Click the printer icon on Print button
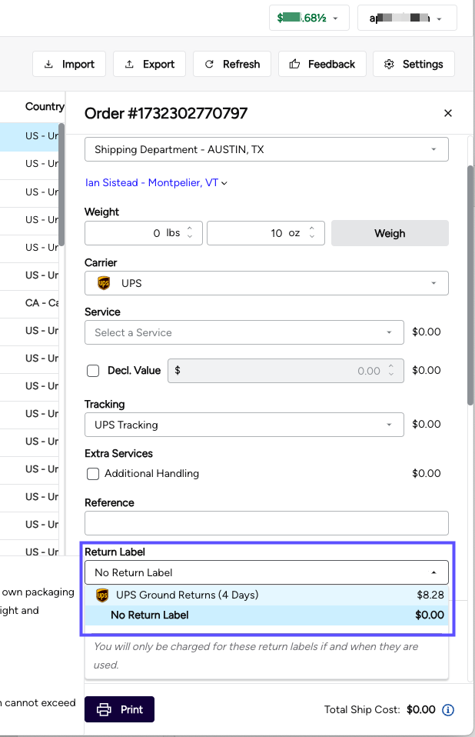The height and width of the screenshot is (737, 475). tap(104, 709)
